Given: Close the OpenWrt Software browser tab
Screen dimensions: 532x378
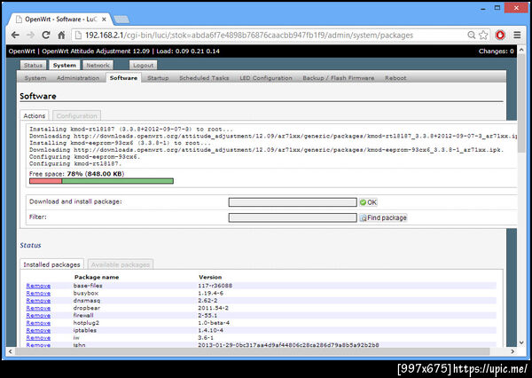Looking at the screenshot, I should (104, 20).
